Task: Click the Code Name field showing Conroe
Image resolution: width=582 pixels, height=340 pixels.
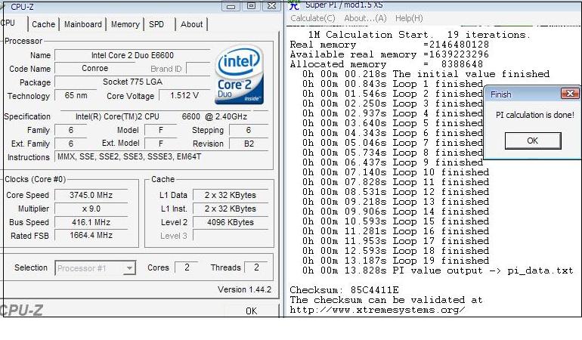Action: (x=95, y=68)
